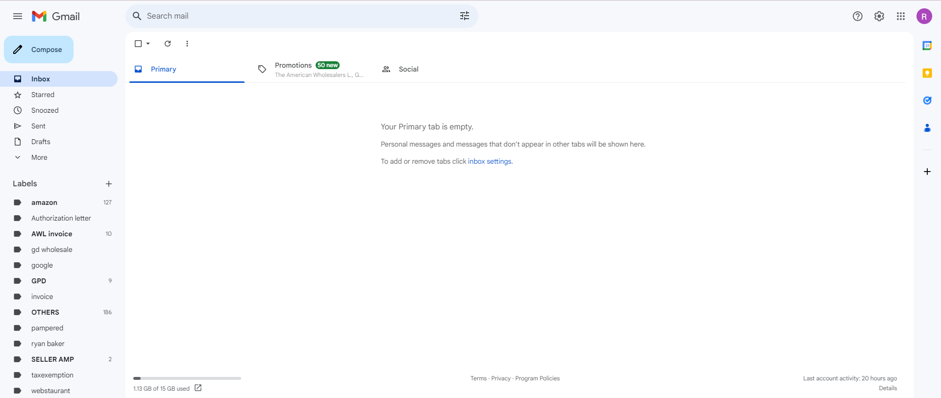Open the Google apps grid
941x398 pixels.
[x=901, y=16]
